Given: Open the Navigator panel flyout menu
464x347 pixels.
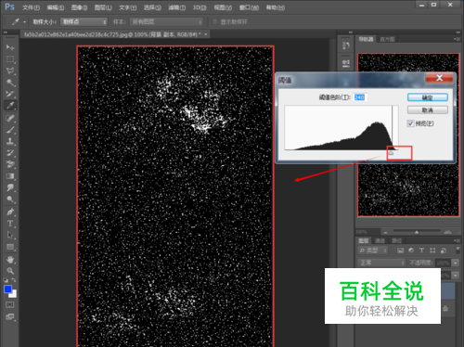Looking at the screenshot, I should 457,39.
